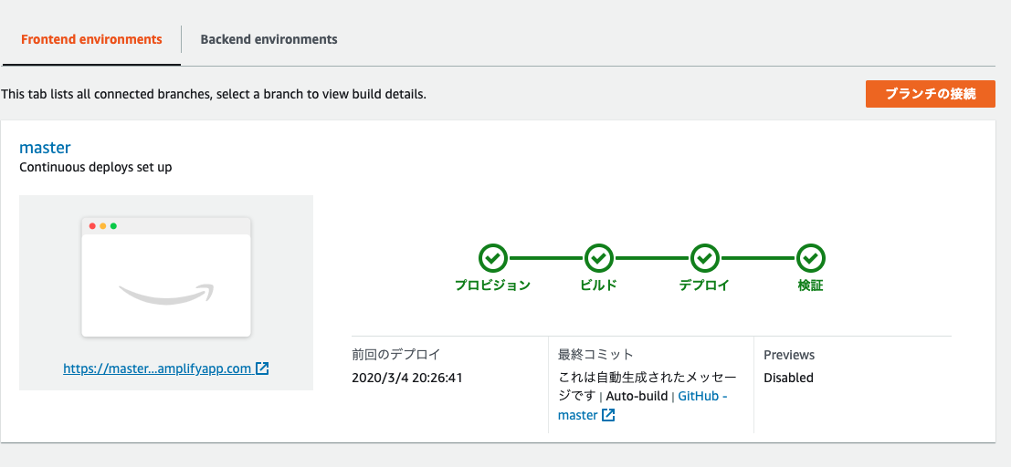Open the master branch heading link

pyautogui.click(x=45, y=148)
